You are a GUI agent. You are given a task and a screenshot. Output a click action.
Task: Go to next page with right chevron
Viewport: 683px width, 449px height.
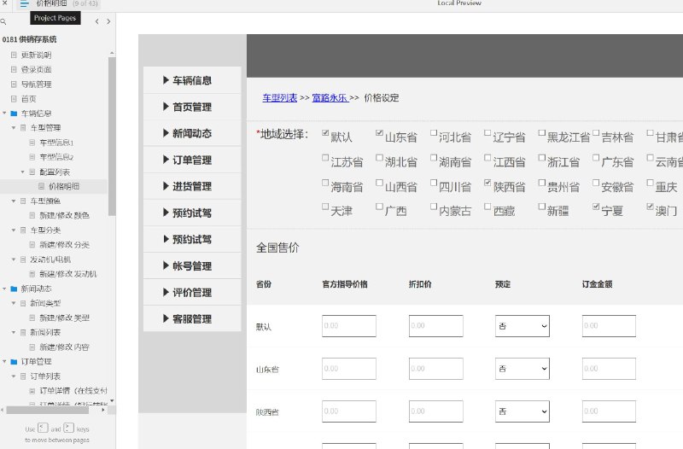[108, 21]
